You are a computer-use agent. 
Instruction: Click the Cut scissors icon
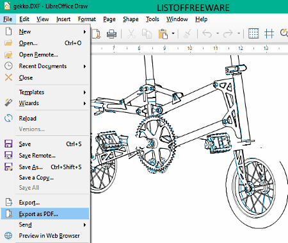131,34
